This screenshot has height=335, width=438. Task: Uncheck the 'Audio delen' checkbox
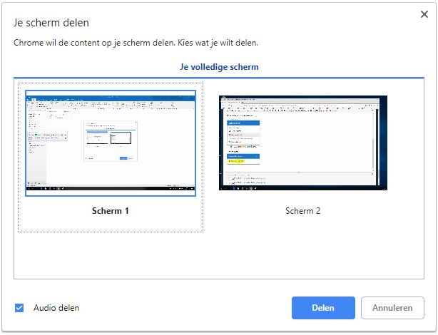pyautogui.click(x=19, y=308)
